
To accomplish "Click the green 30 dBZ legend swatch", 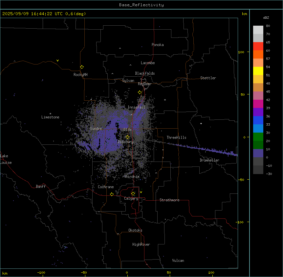I will tap(258, 137).
